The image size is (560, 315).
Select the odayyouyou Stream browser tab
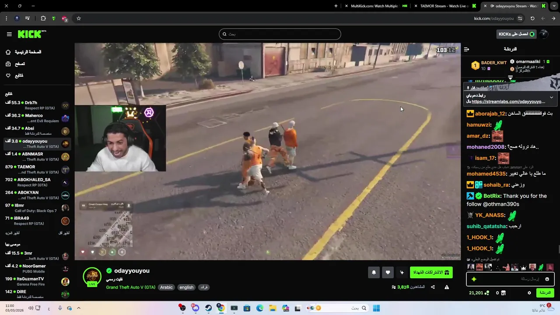(514, 6)
